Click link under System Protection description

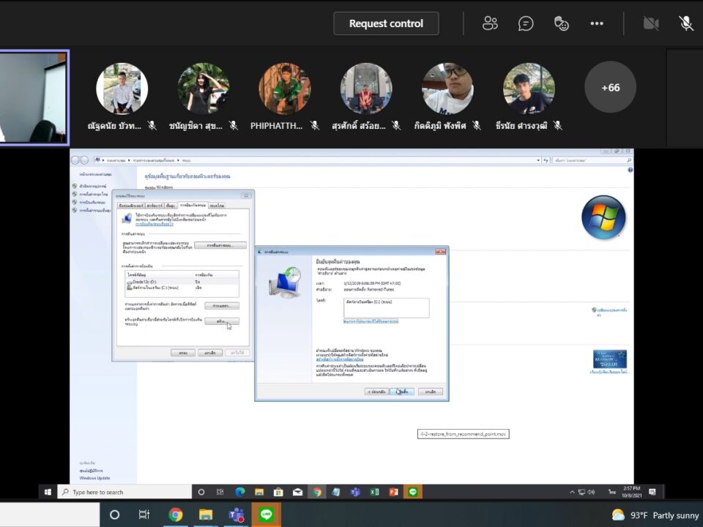(155, 224)
